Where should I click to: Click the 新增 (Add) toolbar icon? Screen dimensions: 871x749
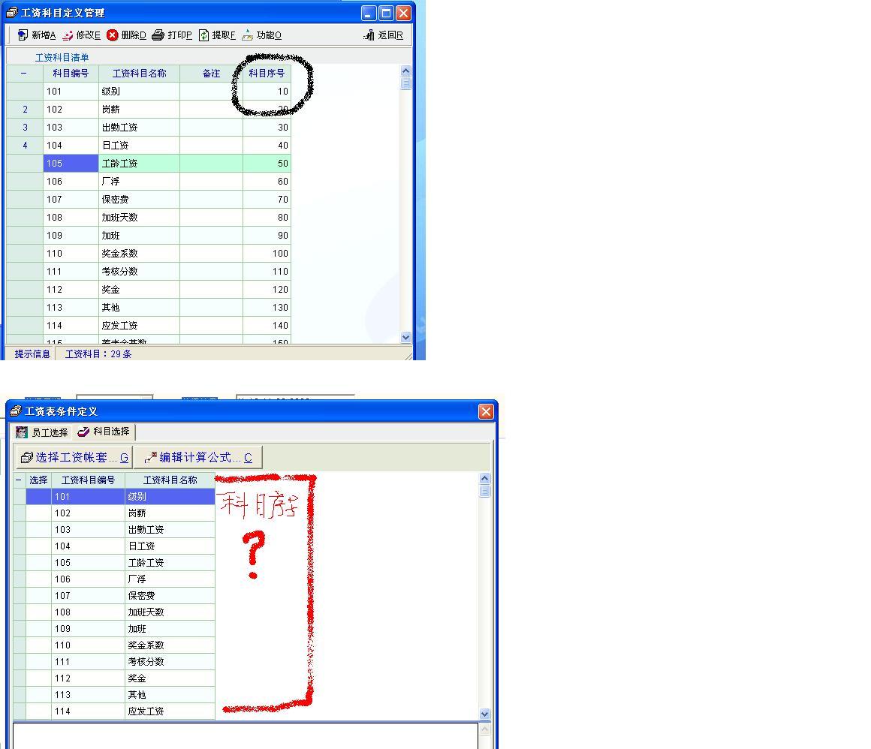[x=23, y=35]
